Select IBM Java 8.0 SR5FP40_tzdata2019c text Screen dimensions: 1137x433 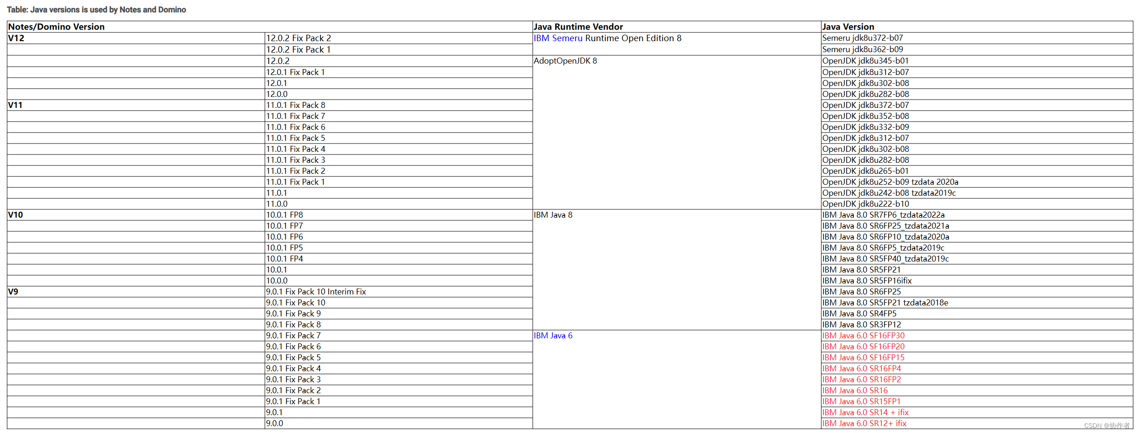click(x=886, y=259)
